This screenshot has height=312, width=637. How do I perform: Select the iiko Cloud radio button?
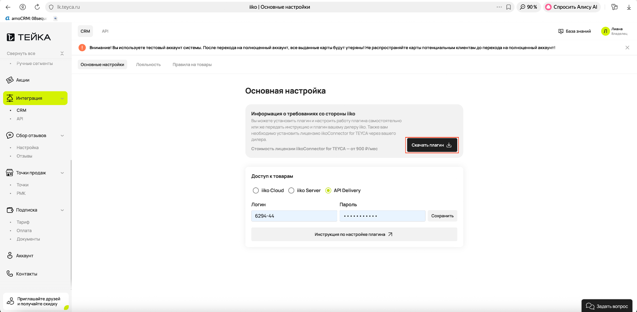coord(256,190)
